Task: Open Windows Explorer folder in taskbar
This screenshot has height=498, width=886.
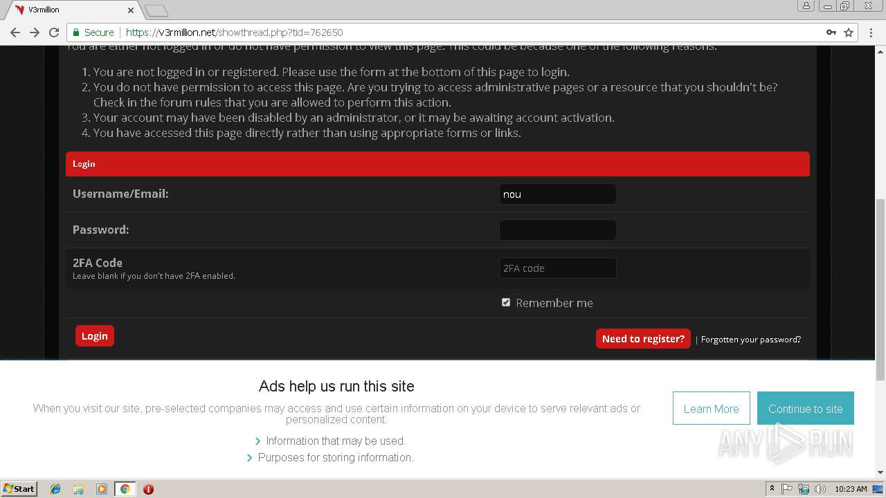Action: coord(78,489)
